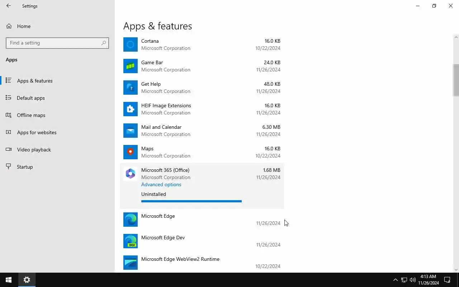The height and width of the screenshot is (287, 459).
Task: Click the Offline maps sidebar icon
Action: point(9,115)
